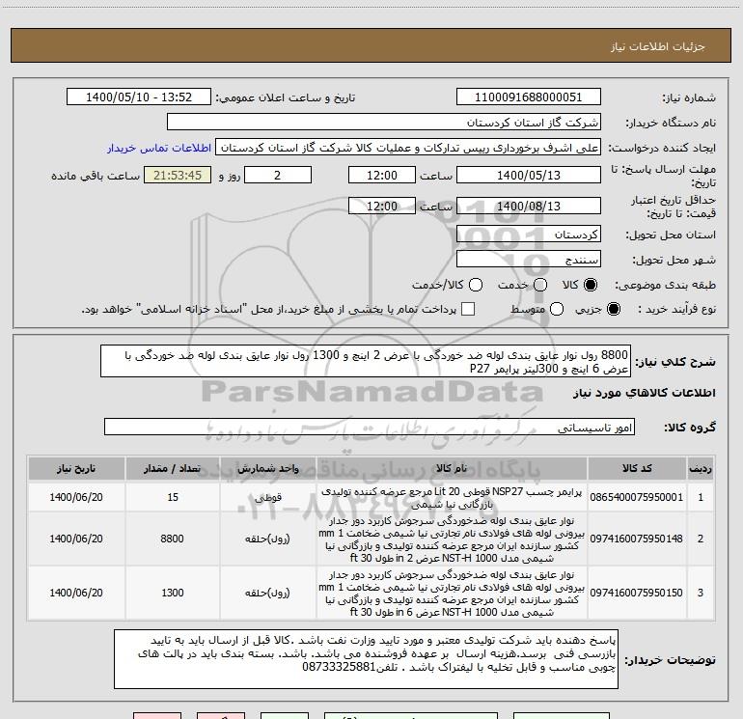The width and height of the screenshot is (743, 719).
Task: Click the جزئیات اطلاعات نیاز header title
Action: (x=658, y=46)
